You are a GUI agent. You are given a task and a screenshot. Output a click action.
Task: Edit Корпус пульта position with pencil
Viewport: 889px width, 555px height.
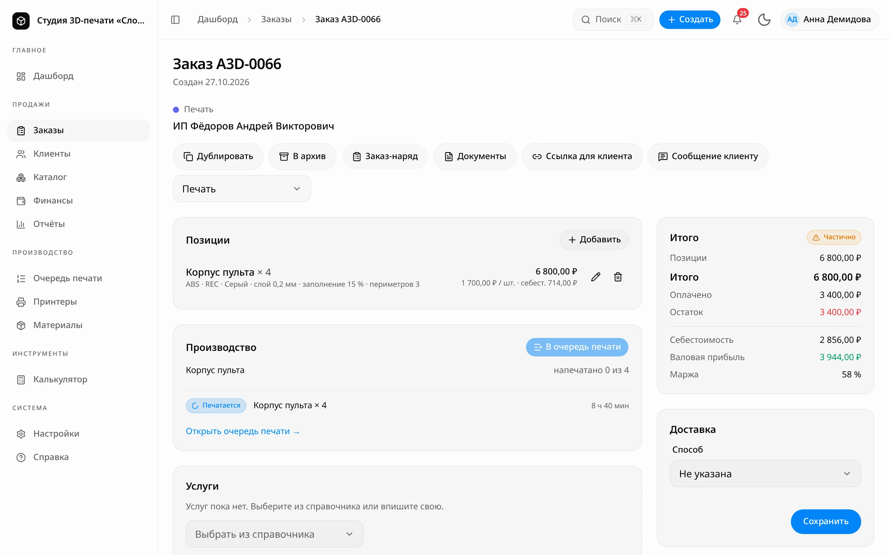(x=595, y=277)
